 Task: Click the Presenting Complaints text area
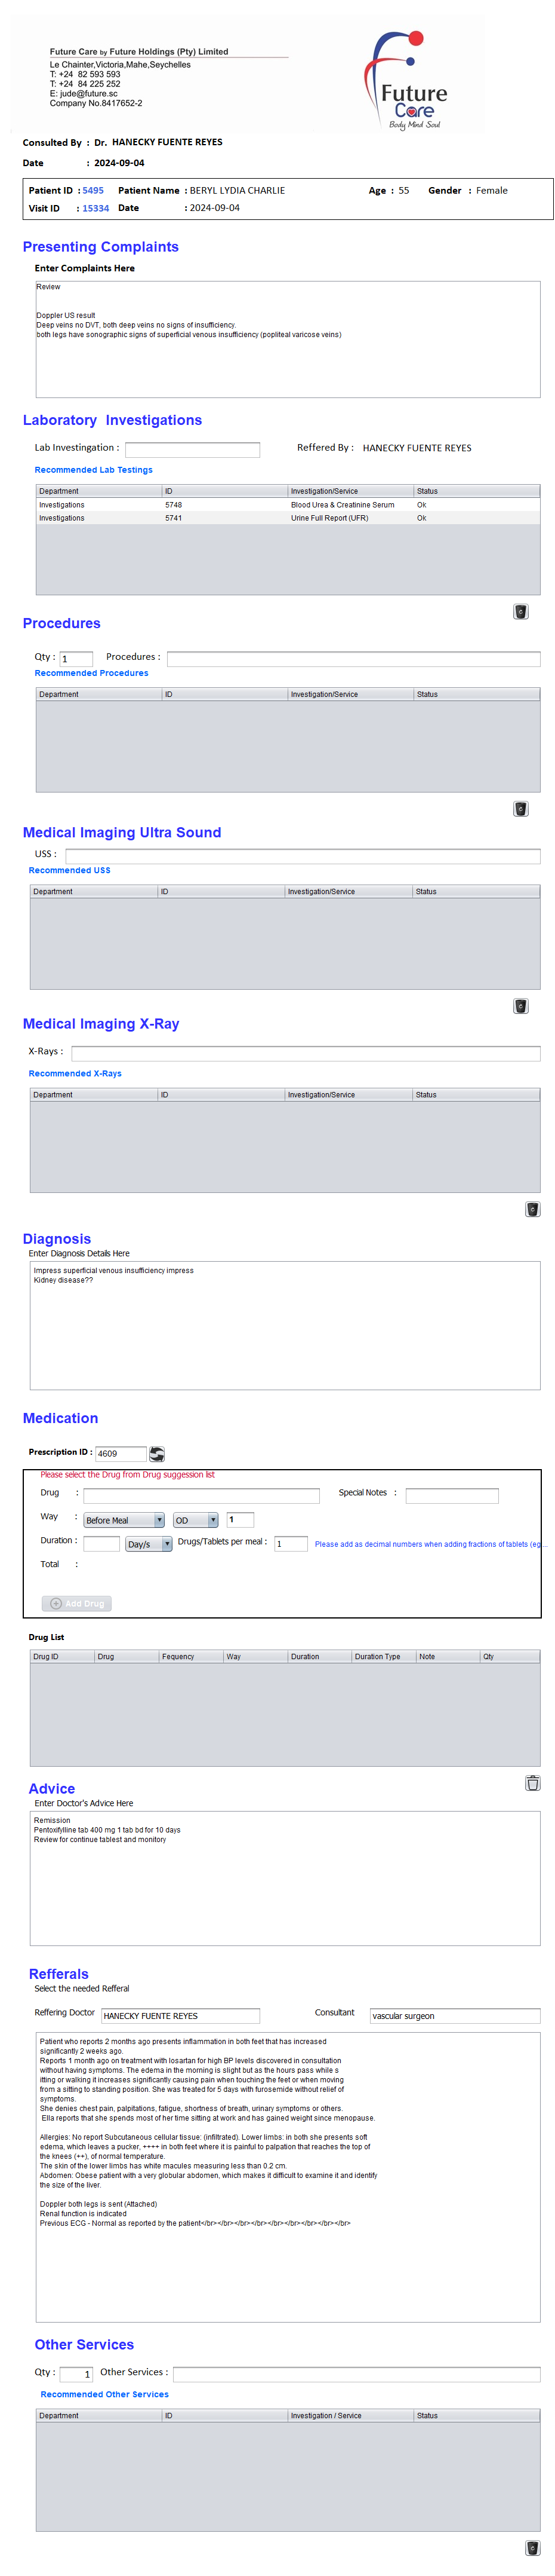pos(288,340)
